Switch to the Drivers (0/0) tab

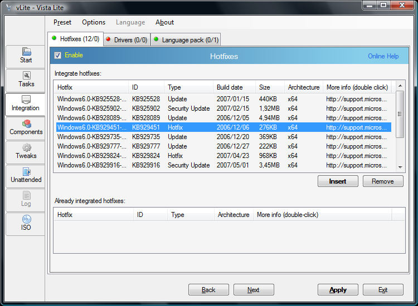127,40
